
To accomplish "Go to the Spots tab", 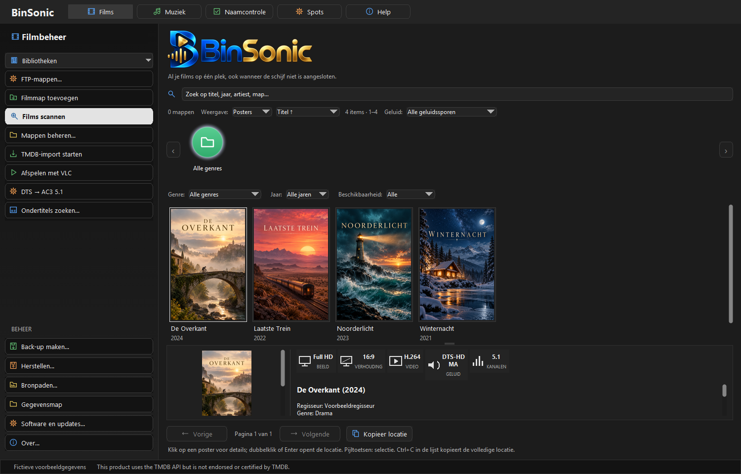I will point(309,12).
